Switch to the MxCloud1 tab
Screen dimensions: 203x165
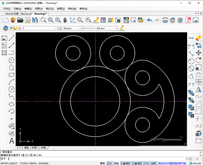26,14
